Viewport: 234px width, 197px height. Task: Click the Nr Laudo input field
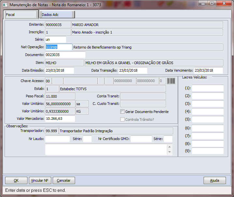tap(57, 139)
